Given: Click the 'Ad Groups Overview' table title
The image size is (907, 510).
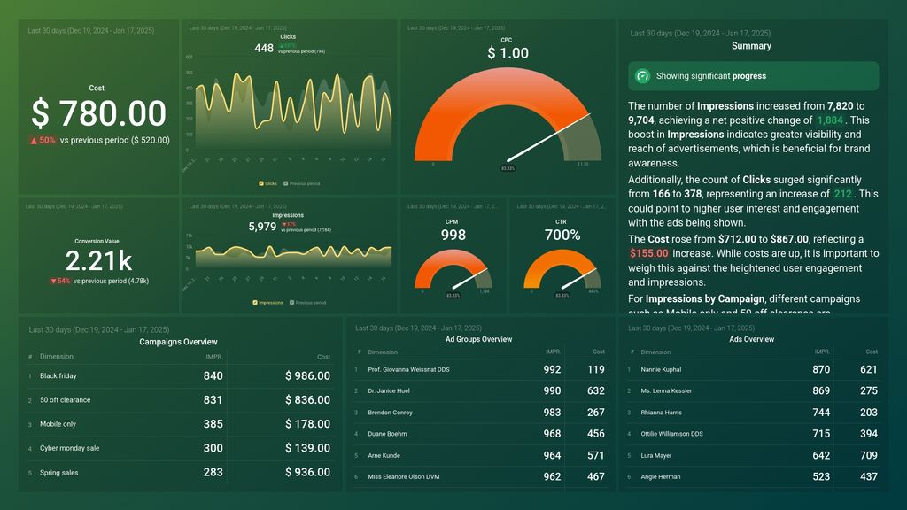Looking at the screenshot, I should pyautogui.click(x=478, y=339).
